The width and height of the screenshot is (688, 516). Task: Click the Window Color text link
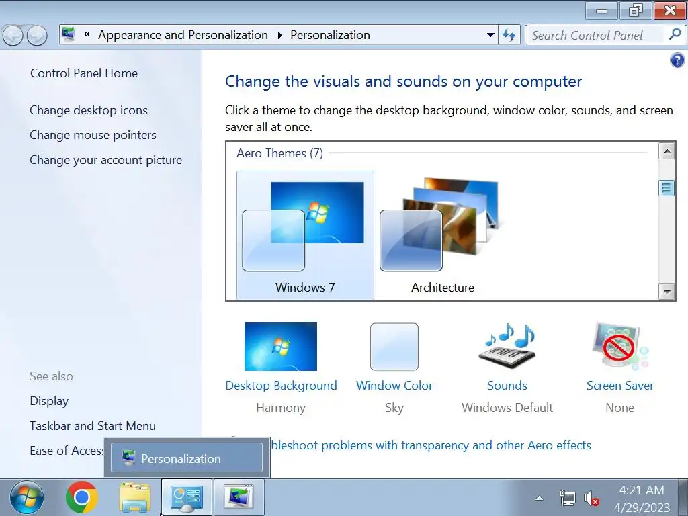[394, 385]
